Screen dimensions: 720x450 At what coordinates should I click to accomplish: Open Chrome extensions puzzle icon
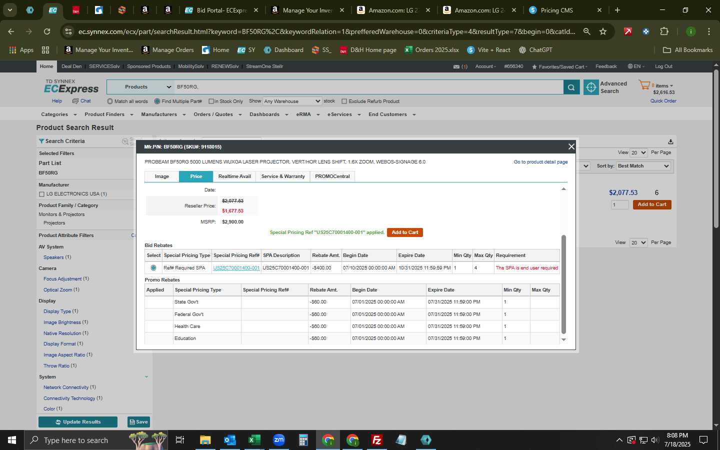coord(664,31)
